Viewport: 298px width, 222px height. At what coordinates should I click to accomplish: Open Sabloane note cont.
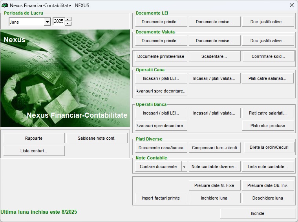click(97, 138)
